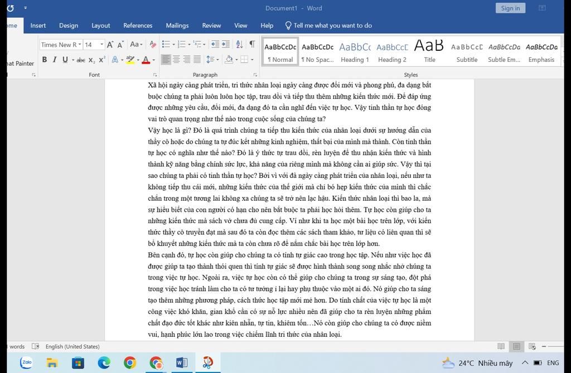The width and height of the screenshot is (571, 373).
Task: Click the Shading paint bucket icon
Action: pyautogui.click(x=229, y=59)
